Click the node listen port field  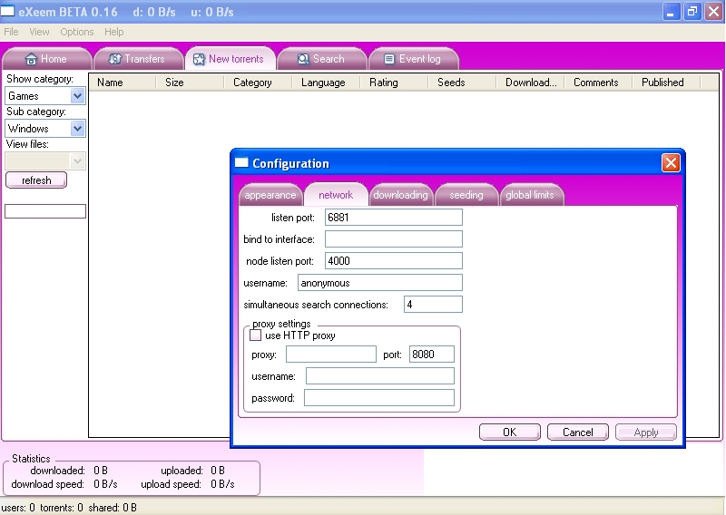394,260
